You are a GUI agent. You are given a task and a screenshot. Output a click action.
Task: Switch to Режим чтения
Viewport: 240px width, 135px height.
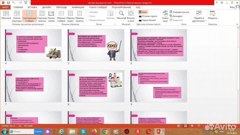click(51, 16)
